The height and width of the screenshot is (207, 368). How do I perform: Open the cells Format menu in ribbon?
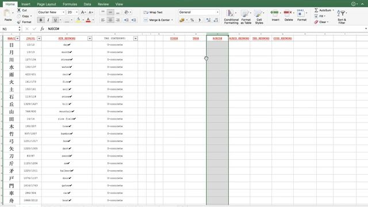[x=301, y=16]
